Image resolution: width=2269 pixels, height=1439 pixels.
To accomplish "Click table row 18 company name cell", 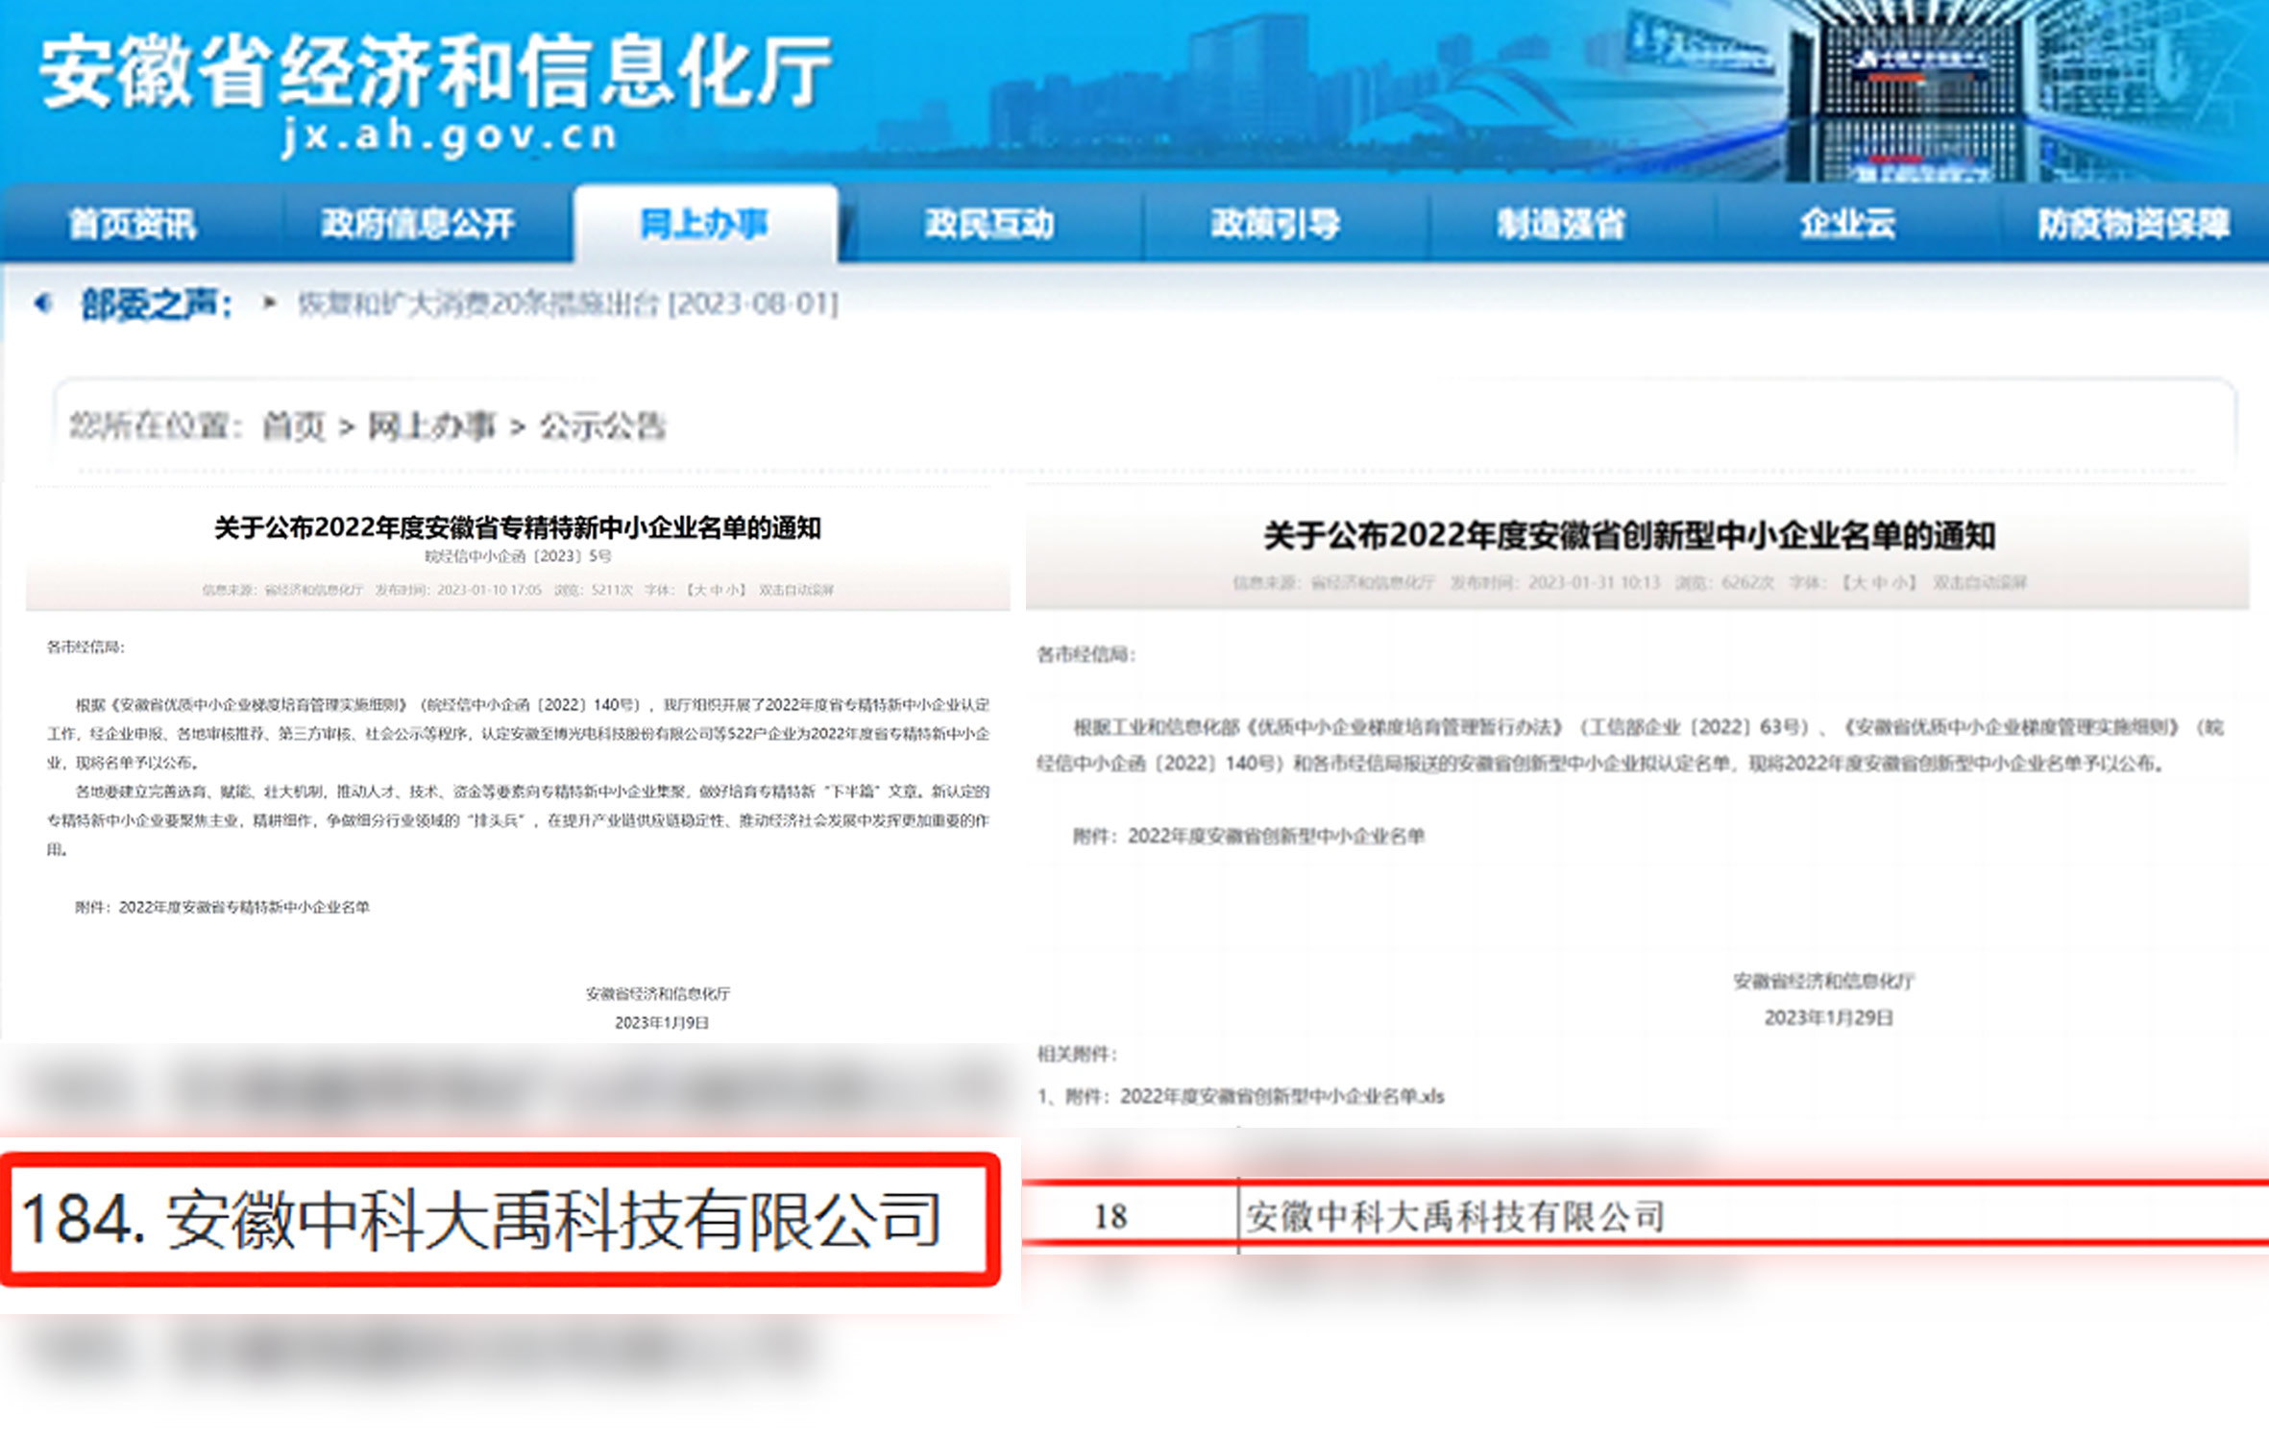I will (x=1455, y=1217).
